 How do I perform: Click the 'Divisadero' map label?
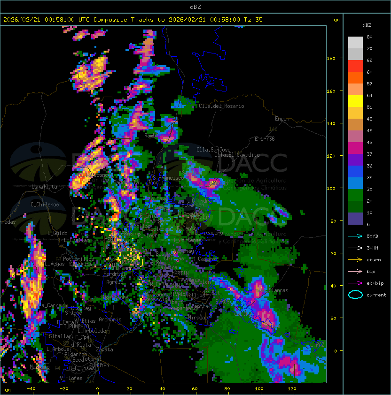[209, 233]
